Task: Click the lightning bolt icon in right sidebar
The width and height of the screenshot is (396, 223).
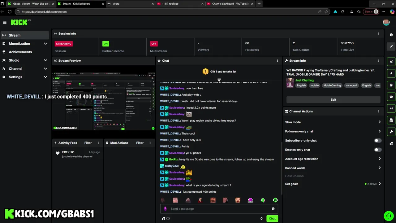Action: (391, 73)
